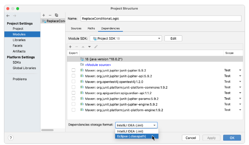The width and height of the screenshot is (249, 145).
Task: Select the 18 java version row
Action: [155, 59]
